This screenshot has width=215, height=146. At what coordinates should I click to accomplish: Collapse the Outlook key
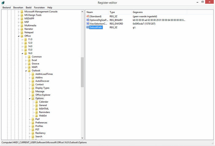click(26, 71)
